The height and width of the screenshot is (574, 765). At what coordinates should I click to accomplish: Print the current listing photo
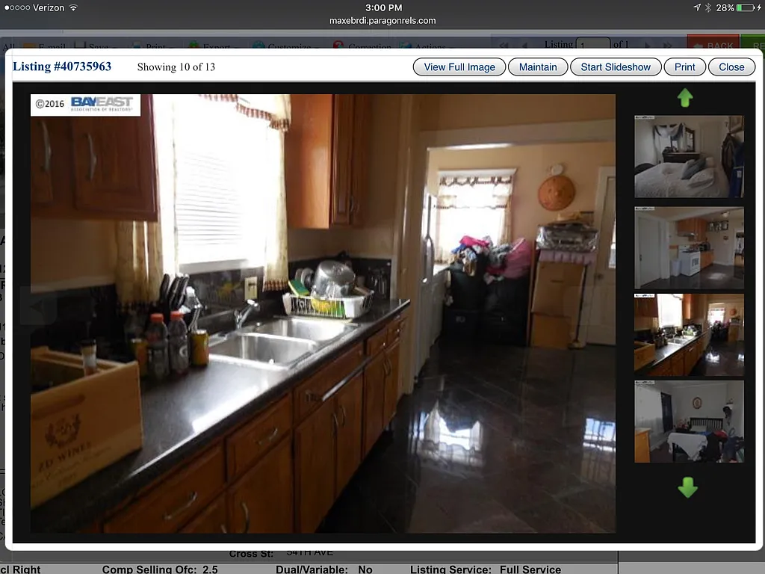(684, 67)
